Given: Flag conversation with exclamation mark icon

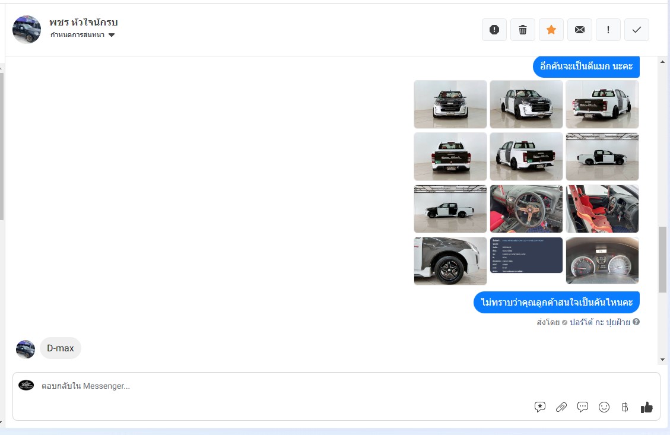Looking at the screenshot, I should (608, 30).
